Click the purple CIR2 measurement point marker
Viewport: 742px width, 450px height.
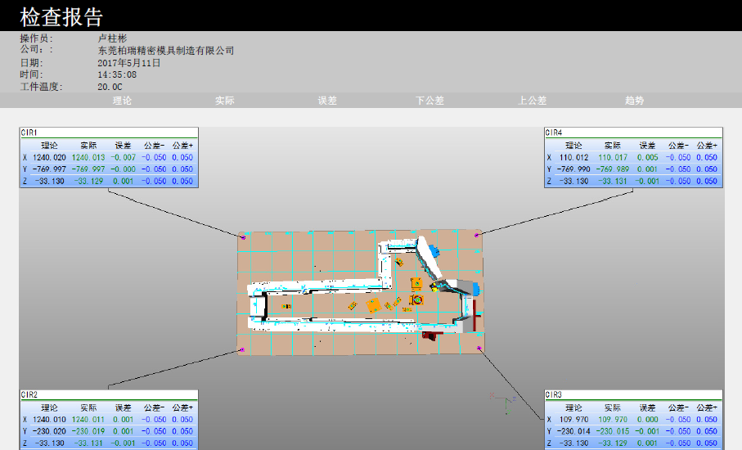click(x=241, y=349)
